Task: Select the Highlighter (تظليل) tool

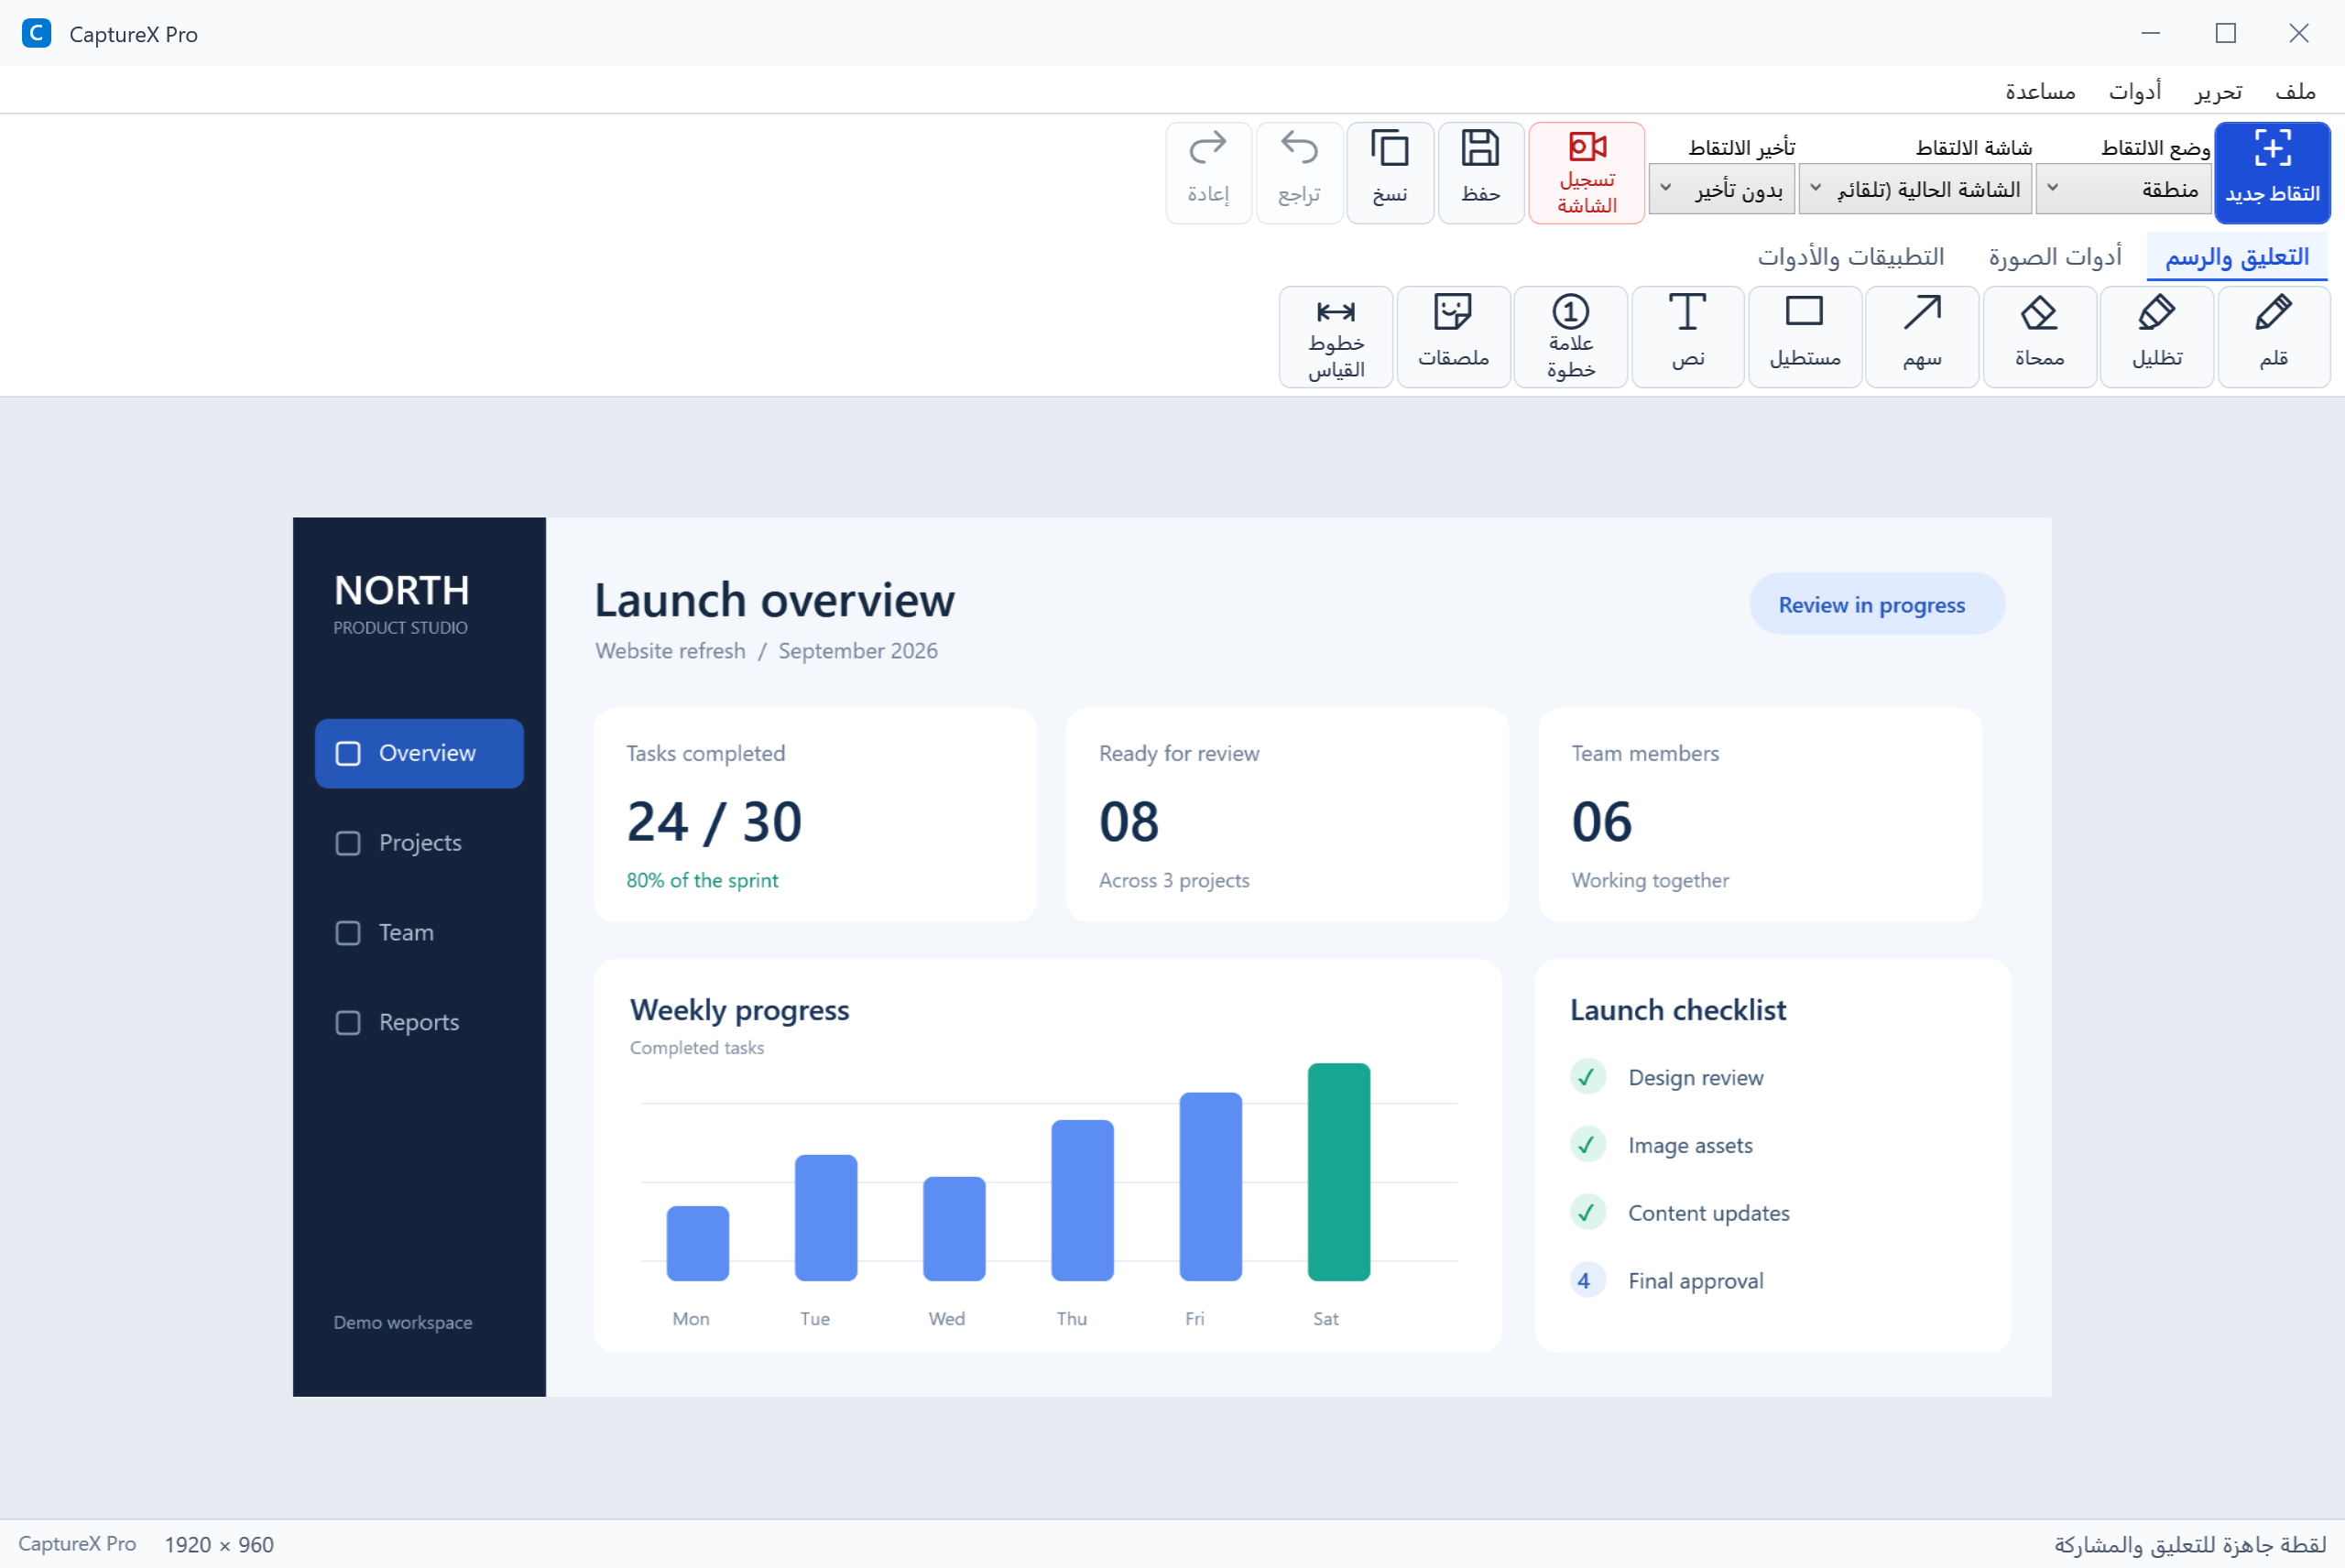Action: coord(2156,336)
